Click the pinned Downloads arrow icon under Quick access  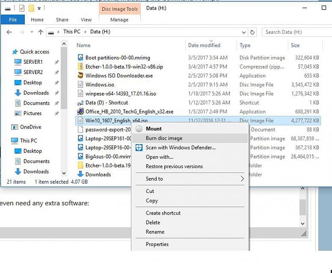pyautogui.click(x=18, y=93)
